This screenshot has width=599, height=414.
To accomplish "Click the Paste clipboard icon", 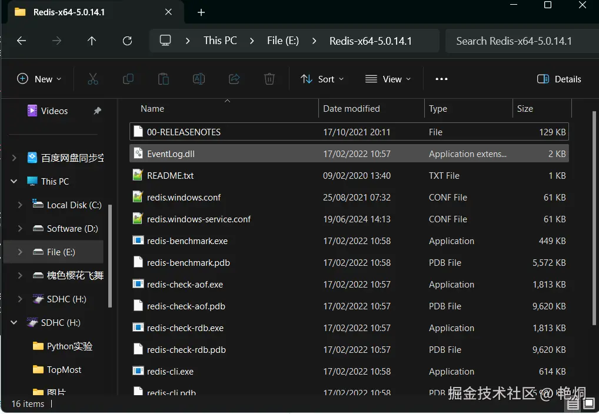I will coord(164,79).
